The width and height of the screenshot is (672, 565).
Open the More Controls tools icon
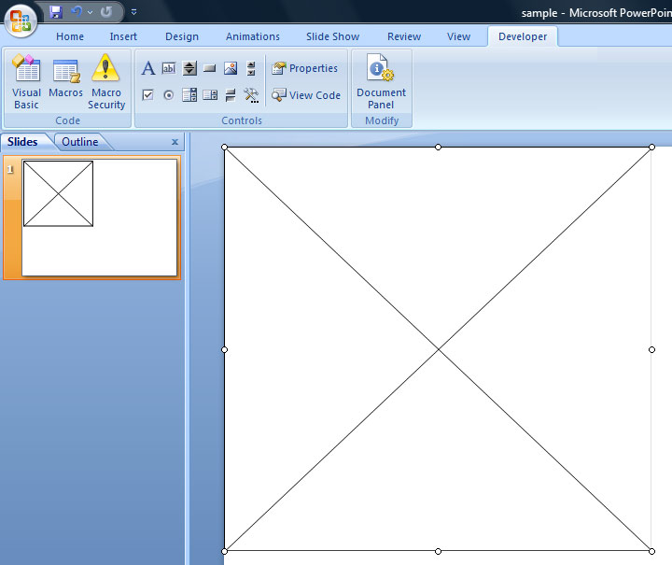click(x=251, y=95)
